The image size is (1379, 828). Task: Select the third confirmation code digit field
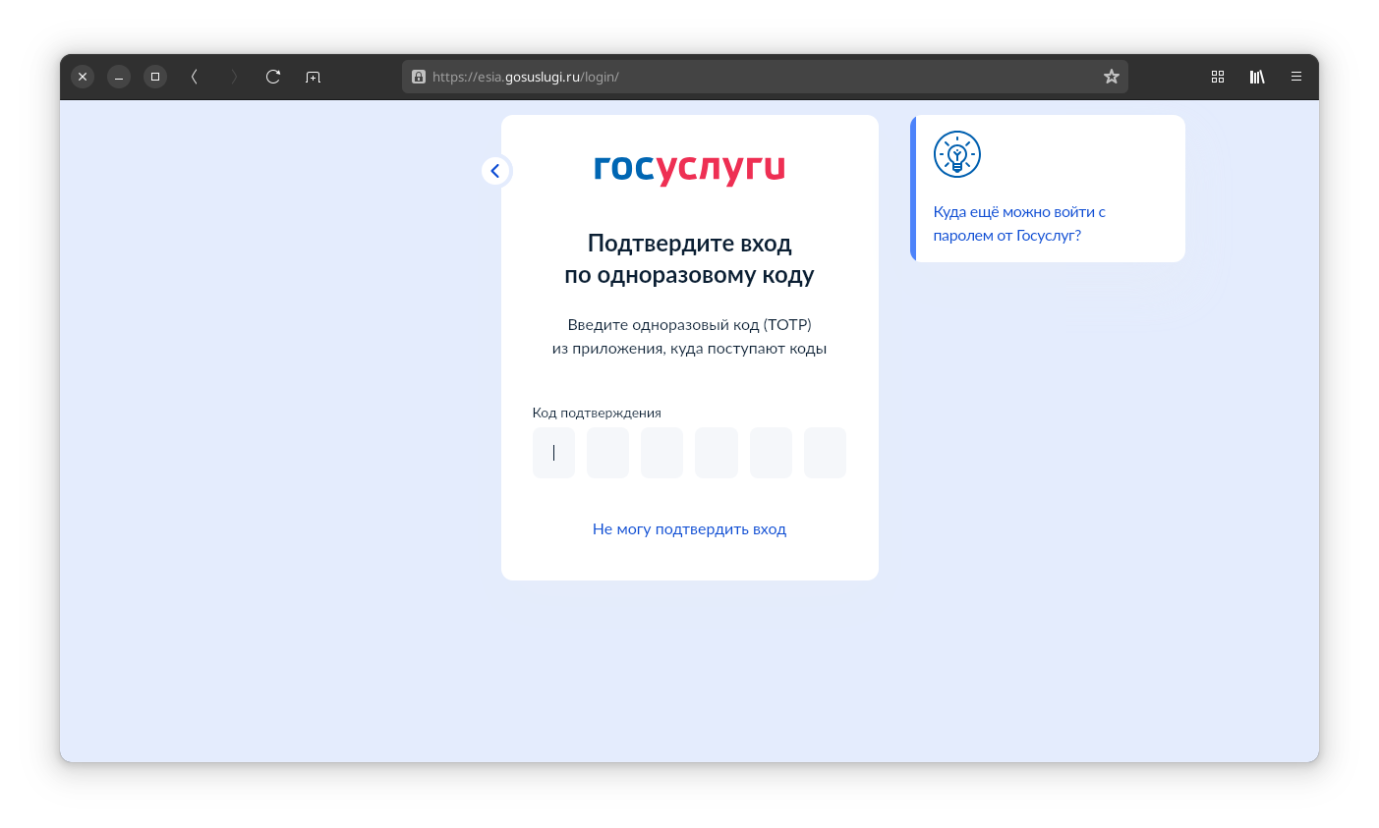661,453
